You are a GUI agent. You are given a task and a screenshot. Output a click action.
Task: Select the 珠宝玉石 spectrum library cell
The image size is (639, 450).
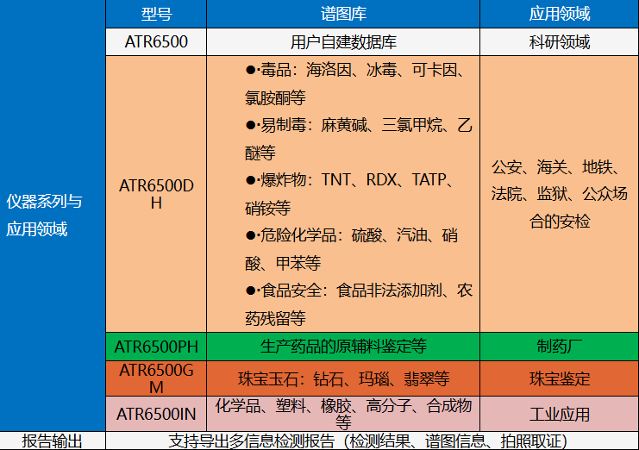click(343, 378)
